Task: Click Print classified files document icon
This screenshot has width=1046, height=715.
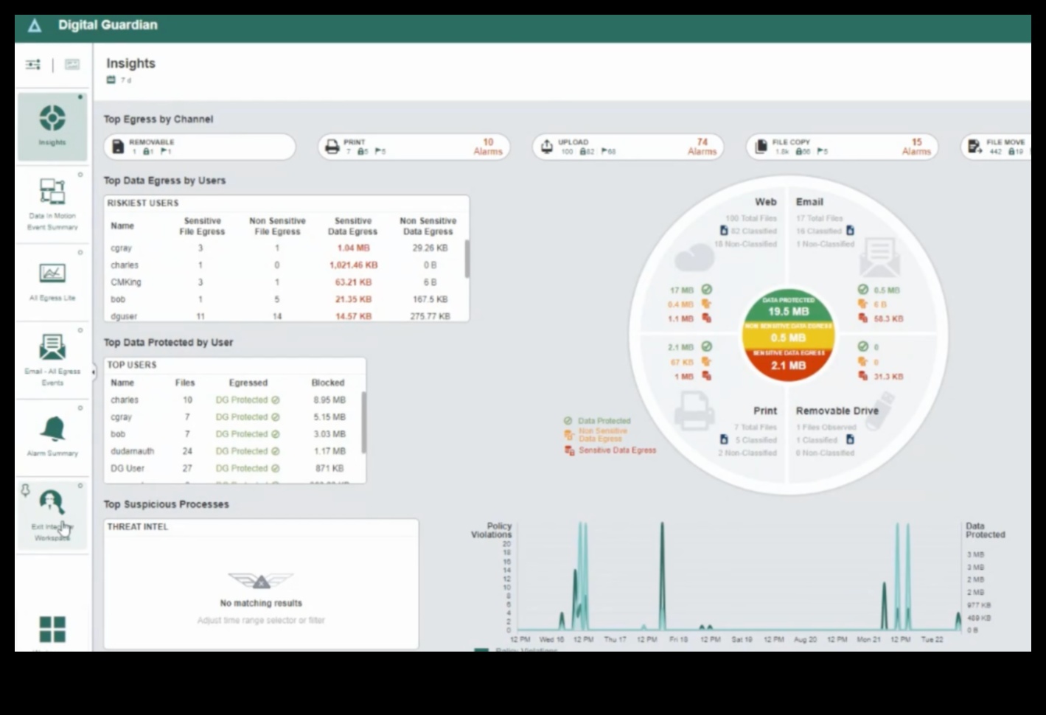Action: (724, 439)
